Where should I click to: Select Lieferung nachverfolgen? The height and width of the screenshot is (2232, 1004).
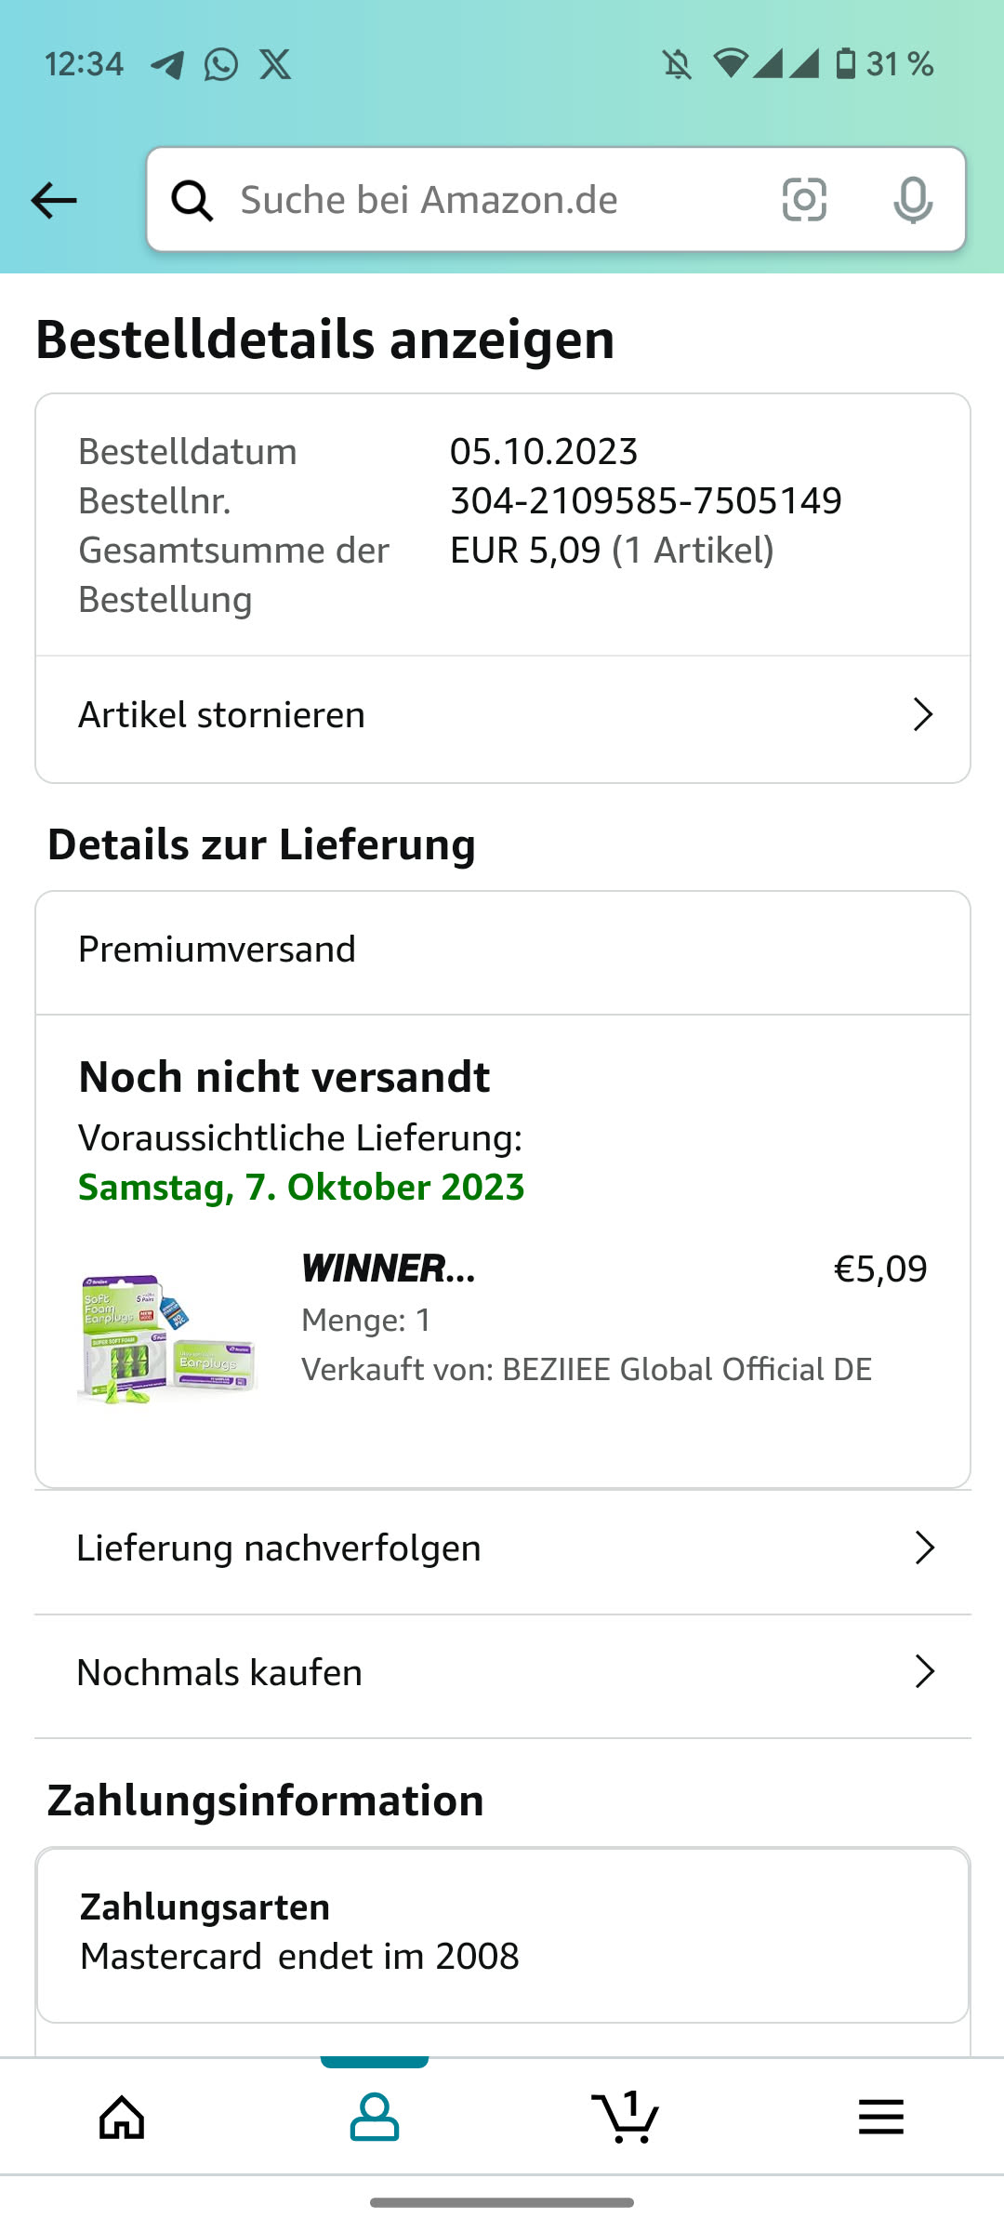(279, 1548)
